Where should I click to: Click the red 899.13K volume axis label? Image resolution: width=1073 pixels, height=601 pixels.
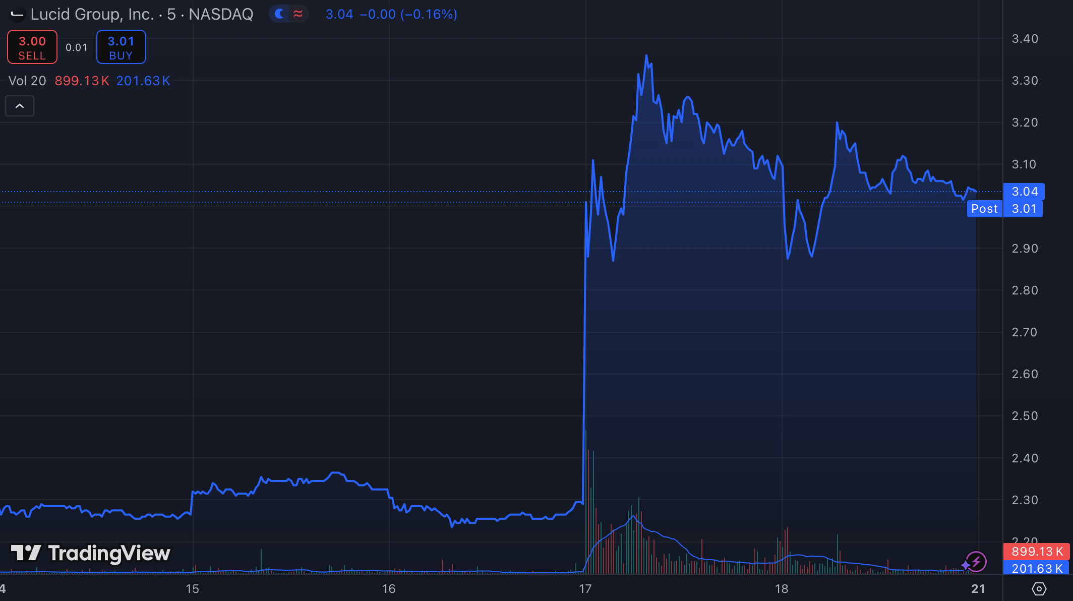point(1037,552)
